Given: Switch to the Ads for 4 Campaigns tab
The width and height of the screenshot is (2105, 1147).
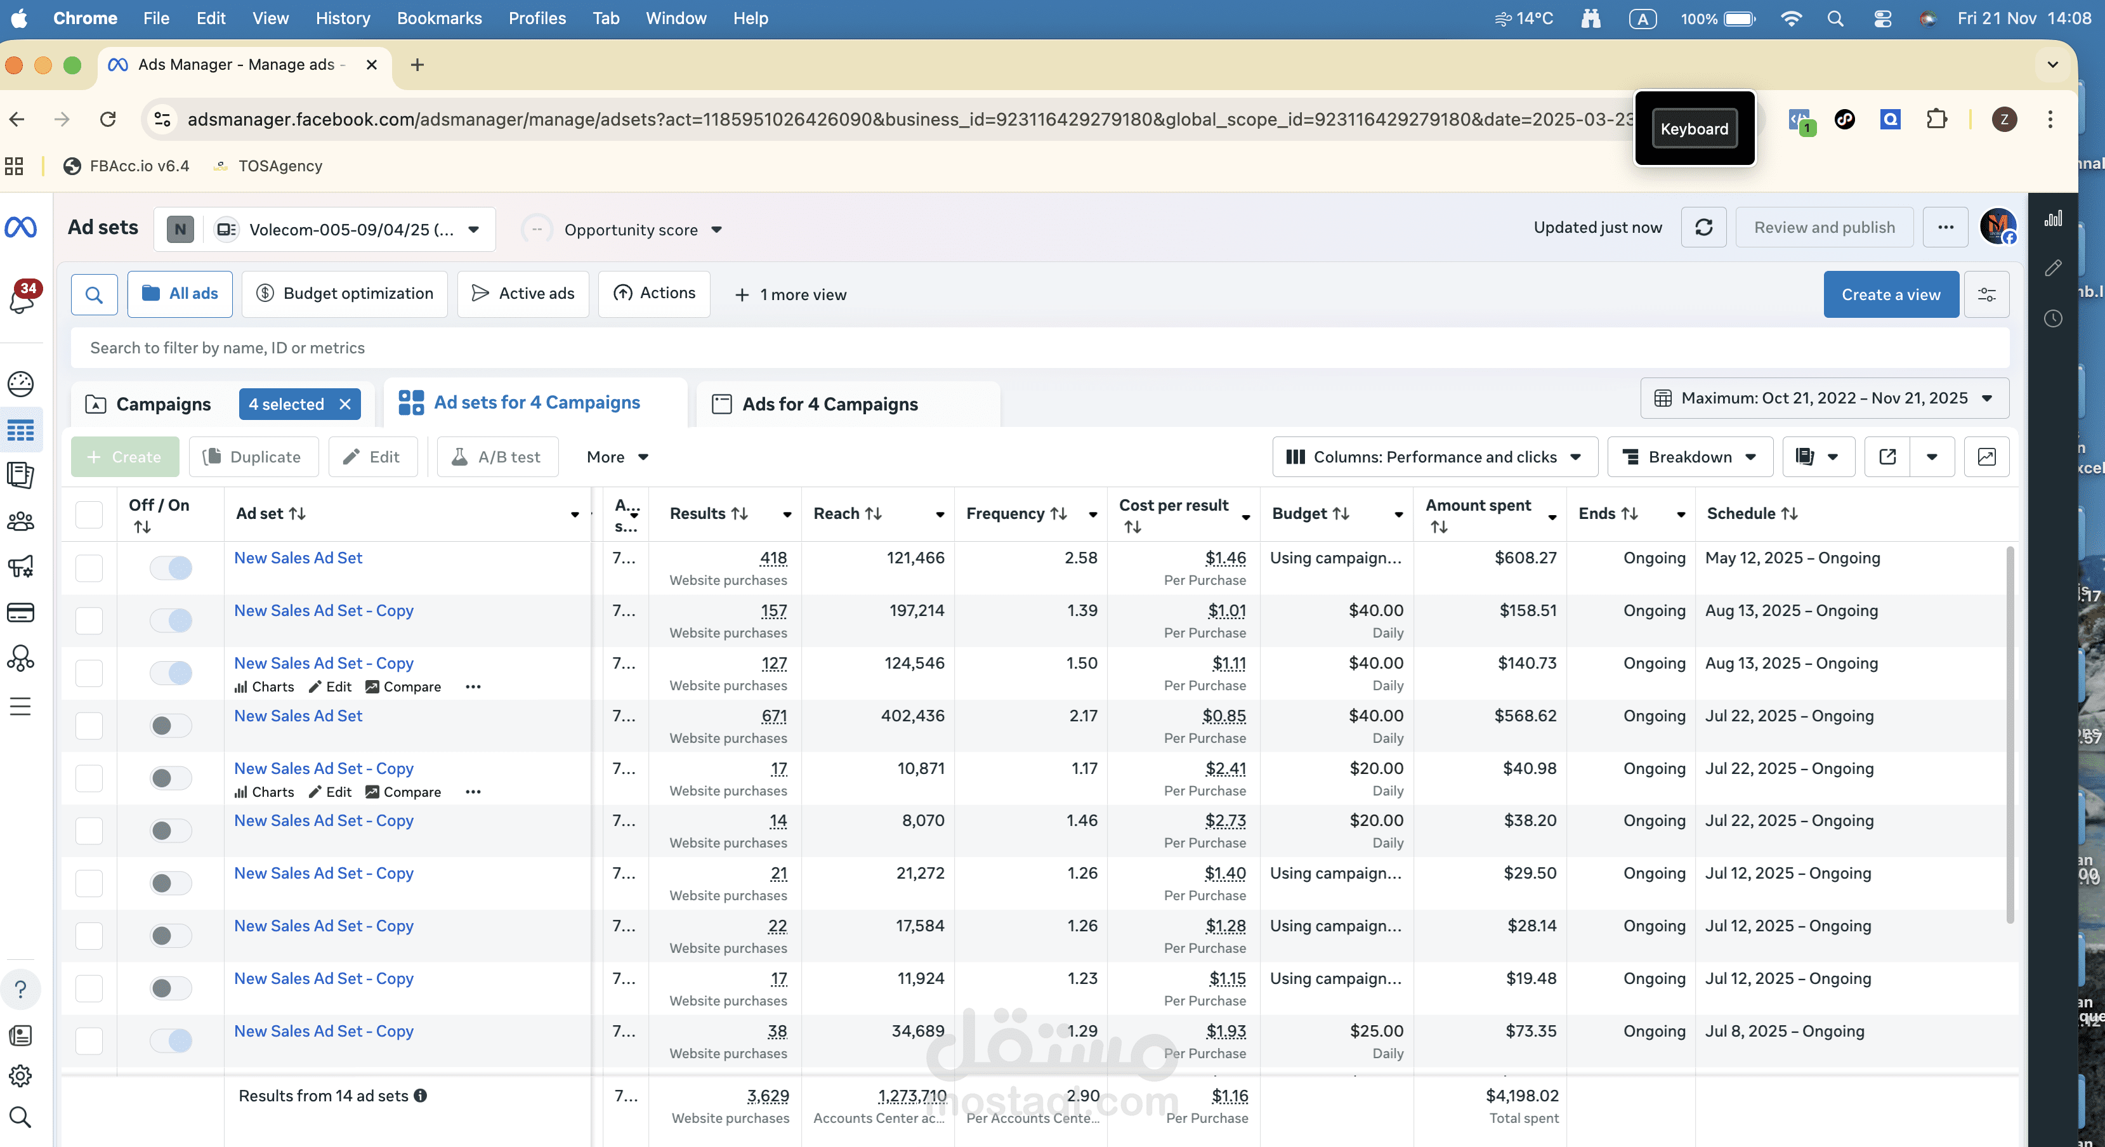Looking at the screenshot, I should [829, 404].
